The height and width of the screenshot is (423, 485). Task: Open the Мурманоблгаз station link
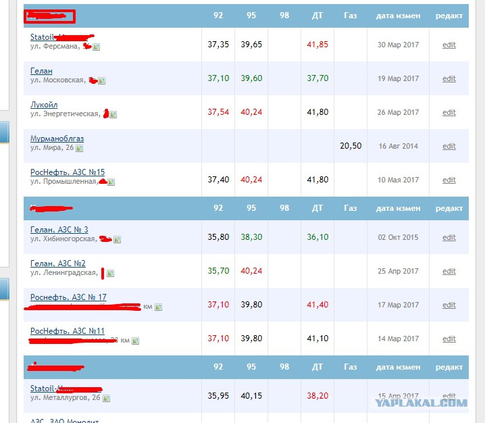click(x=57, y=139)
